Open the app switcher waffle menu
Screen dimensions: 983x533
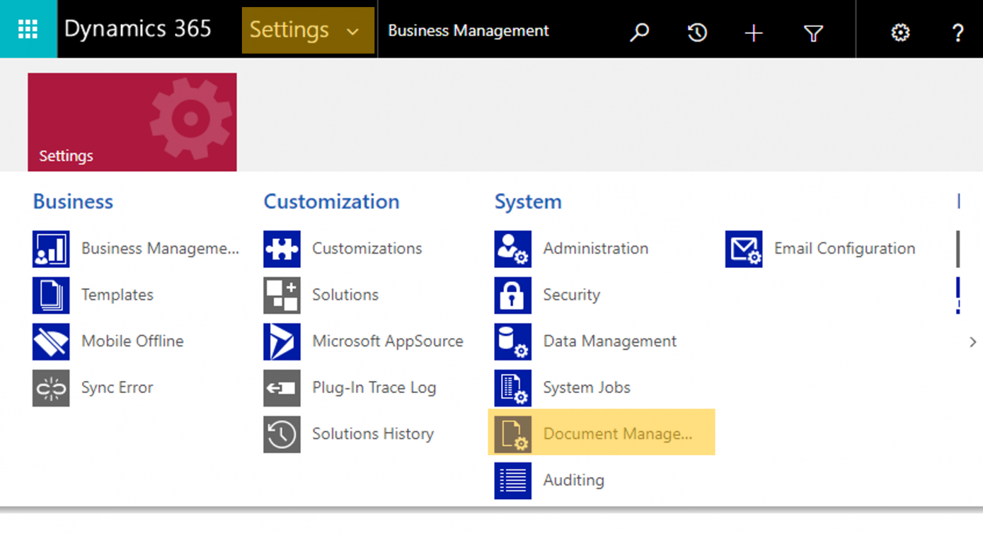(28, 28)
